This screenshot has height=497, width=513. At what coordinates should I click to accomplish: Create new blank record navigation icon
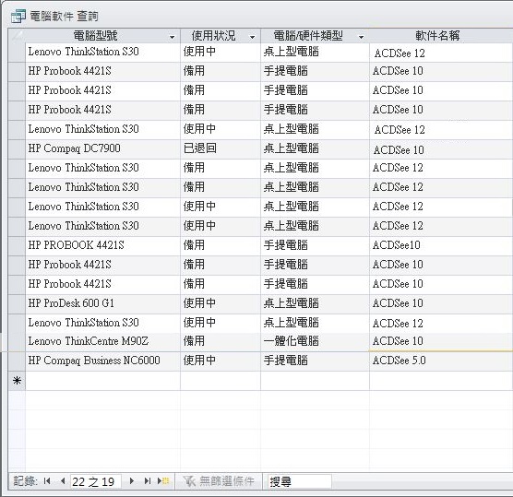tap(163, 481)
